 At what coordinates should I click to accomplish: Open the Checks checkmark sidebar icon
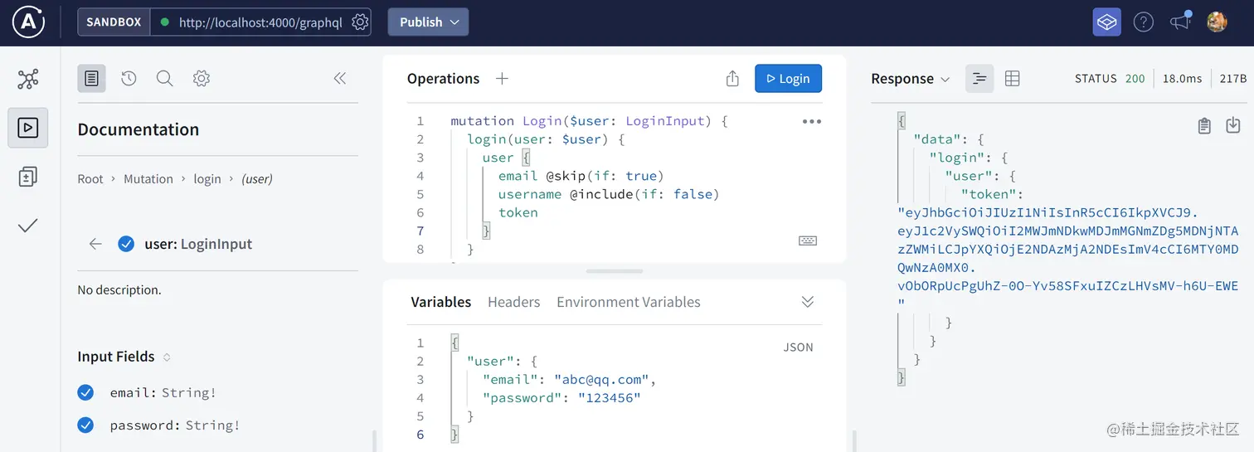(28, 225)
